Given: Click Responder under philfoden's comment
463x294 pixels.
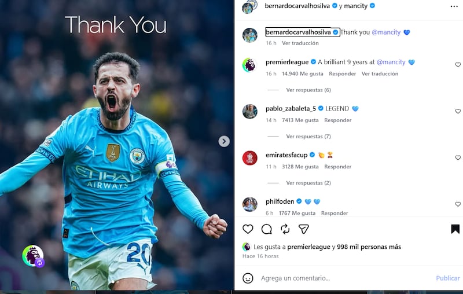Looking at the screenshot, I should click(x=335, y=213).
